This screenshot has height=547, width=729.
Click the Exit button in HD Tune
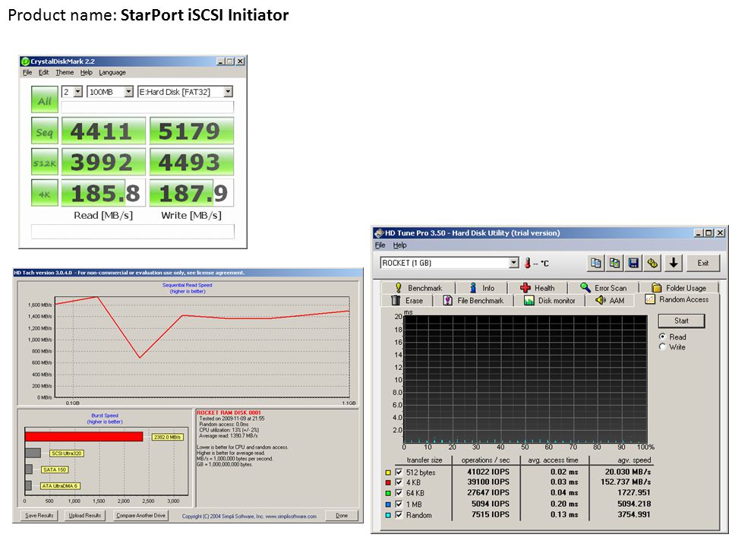pyautogui.click(x=702, y=264)
